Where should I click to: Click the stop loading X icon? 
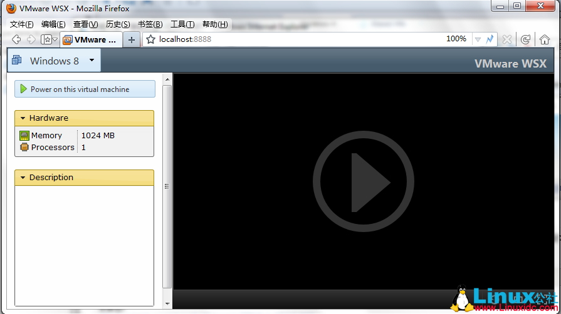(x=506, y=39)
